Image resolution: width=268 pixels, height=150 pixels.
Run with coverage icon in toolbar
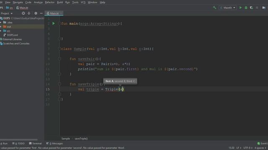click(251, 7)
